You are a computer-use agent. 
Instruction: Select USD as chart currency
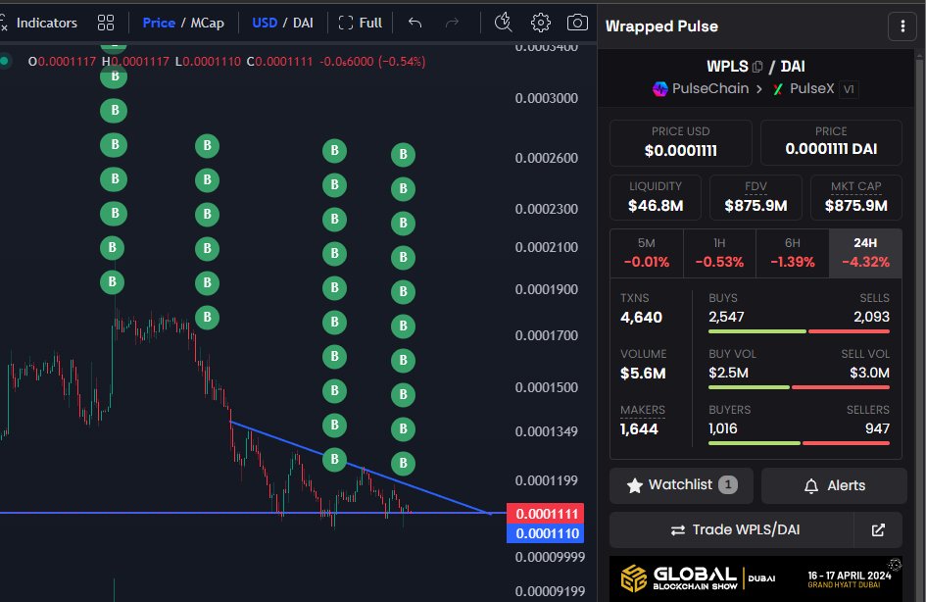[x=265, y=23]
